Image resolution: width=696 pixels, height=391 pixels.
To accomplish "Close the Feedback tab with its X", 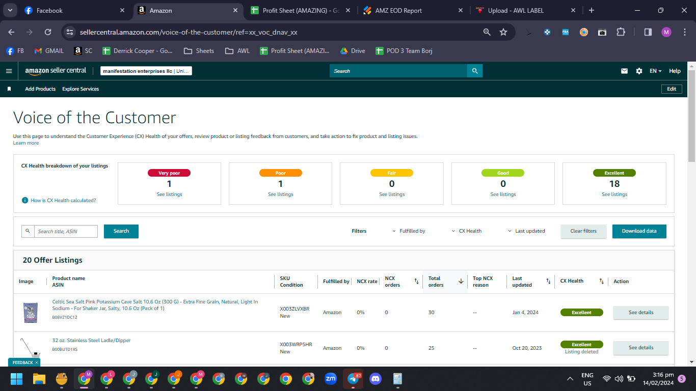I will click(37, 362).
